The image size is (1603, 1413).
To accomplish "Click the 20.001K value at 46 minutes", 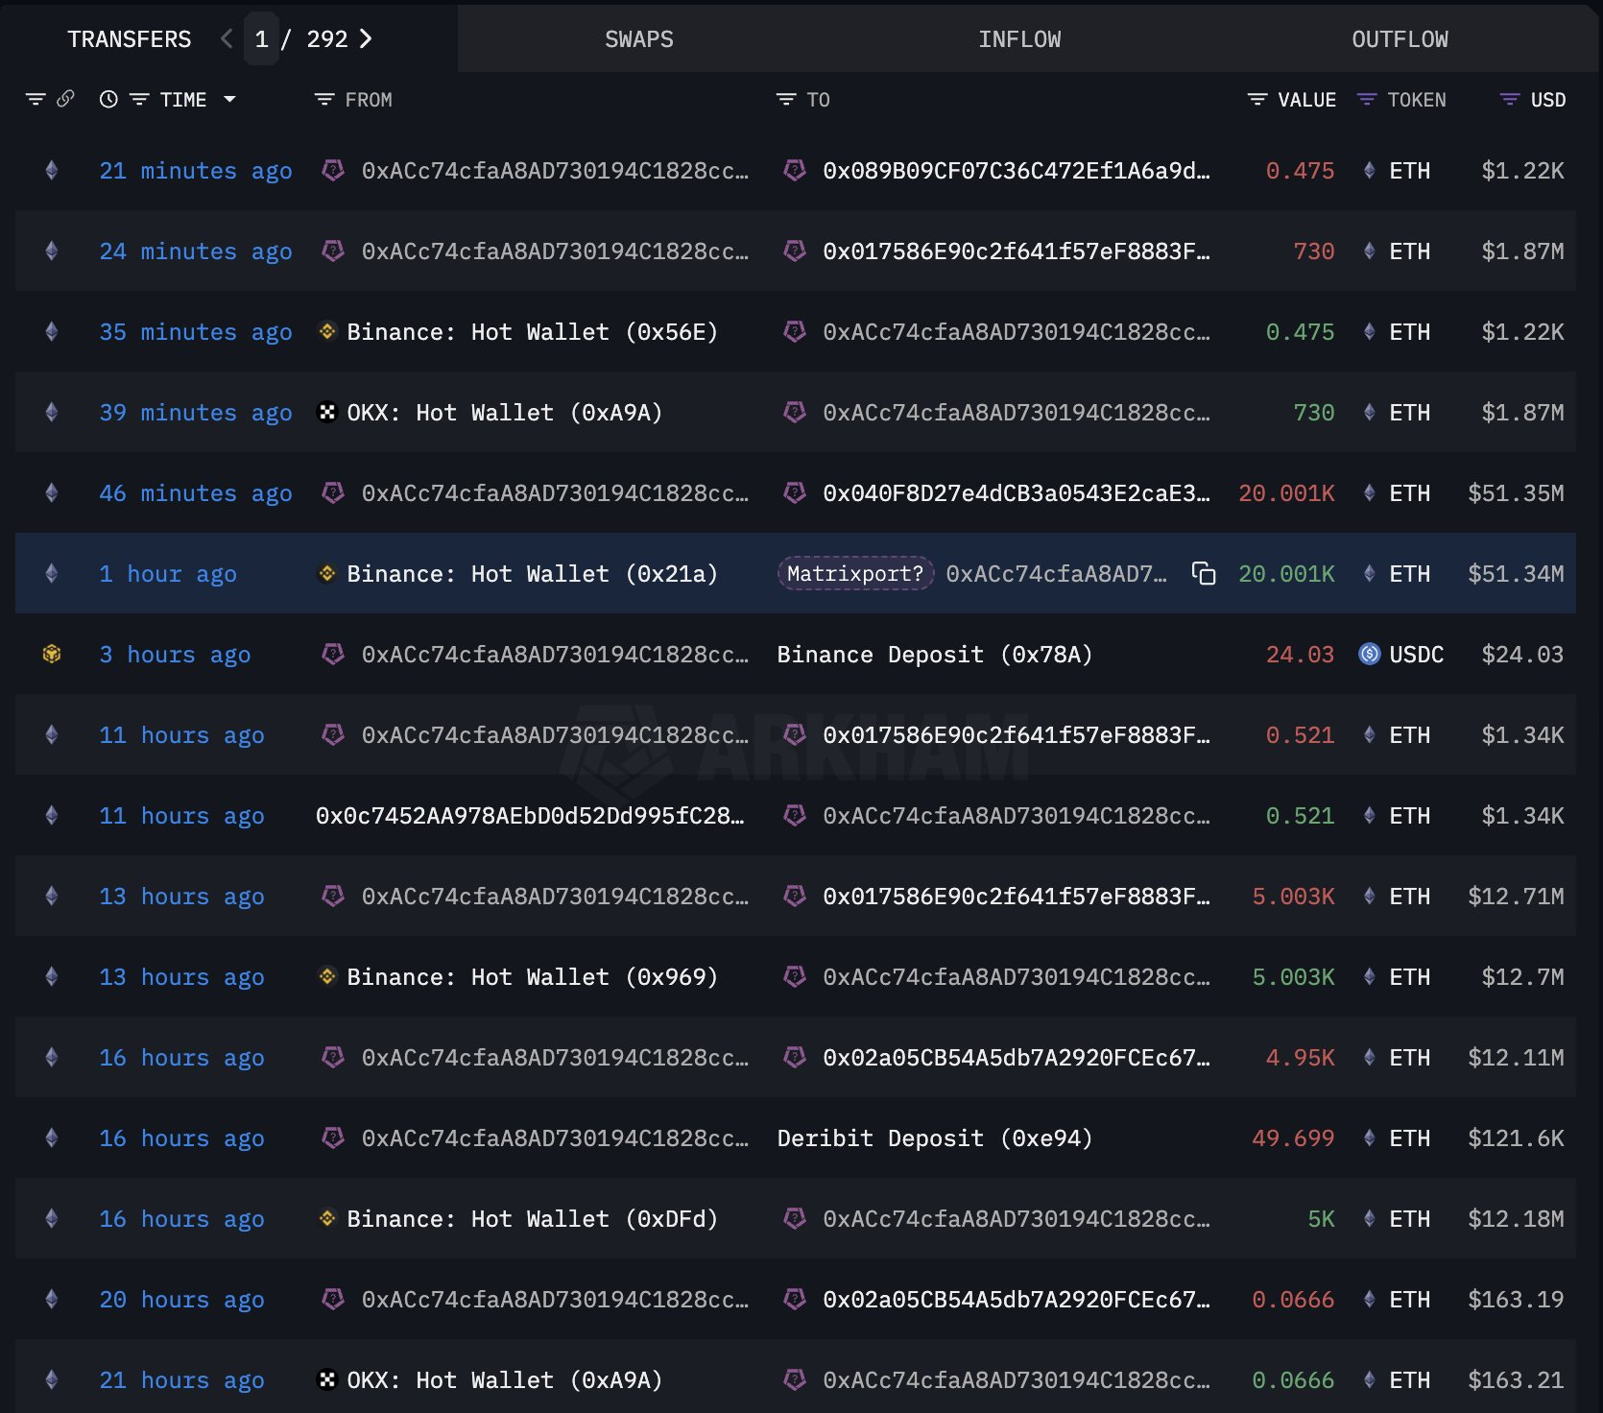I will pos(1286,493).
